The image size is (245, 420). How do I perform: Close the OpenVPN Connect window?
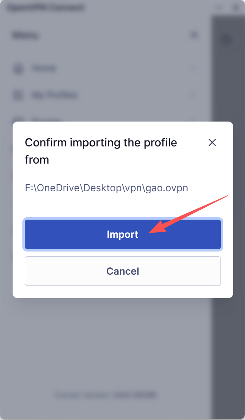[x=235, y=7]
